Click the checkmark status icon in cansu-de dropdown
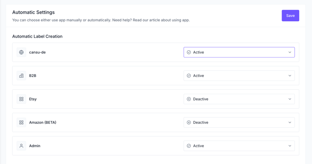312x164 pixels. [189, 52]
